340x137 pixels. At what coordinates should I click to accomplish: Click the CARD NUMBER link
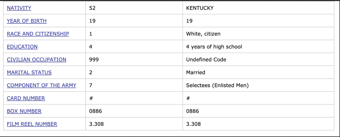26,98
